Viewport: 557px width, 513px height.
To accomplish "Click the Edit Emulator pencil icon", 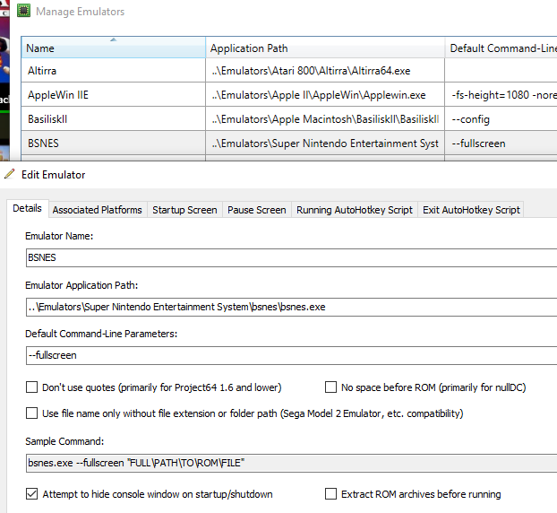I will [x=10, y=174].
